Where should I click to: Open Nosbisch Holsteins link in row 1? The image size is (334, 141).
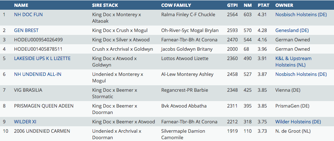pyautogui.click(x=301, y=15)
